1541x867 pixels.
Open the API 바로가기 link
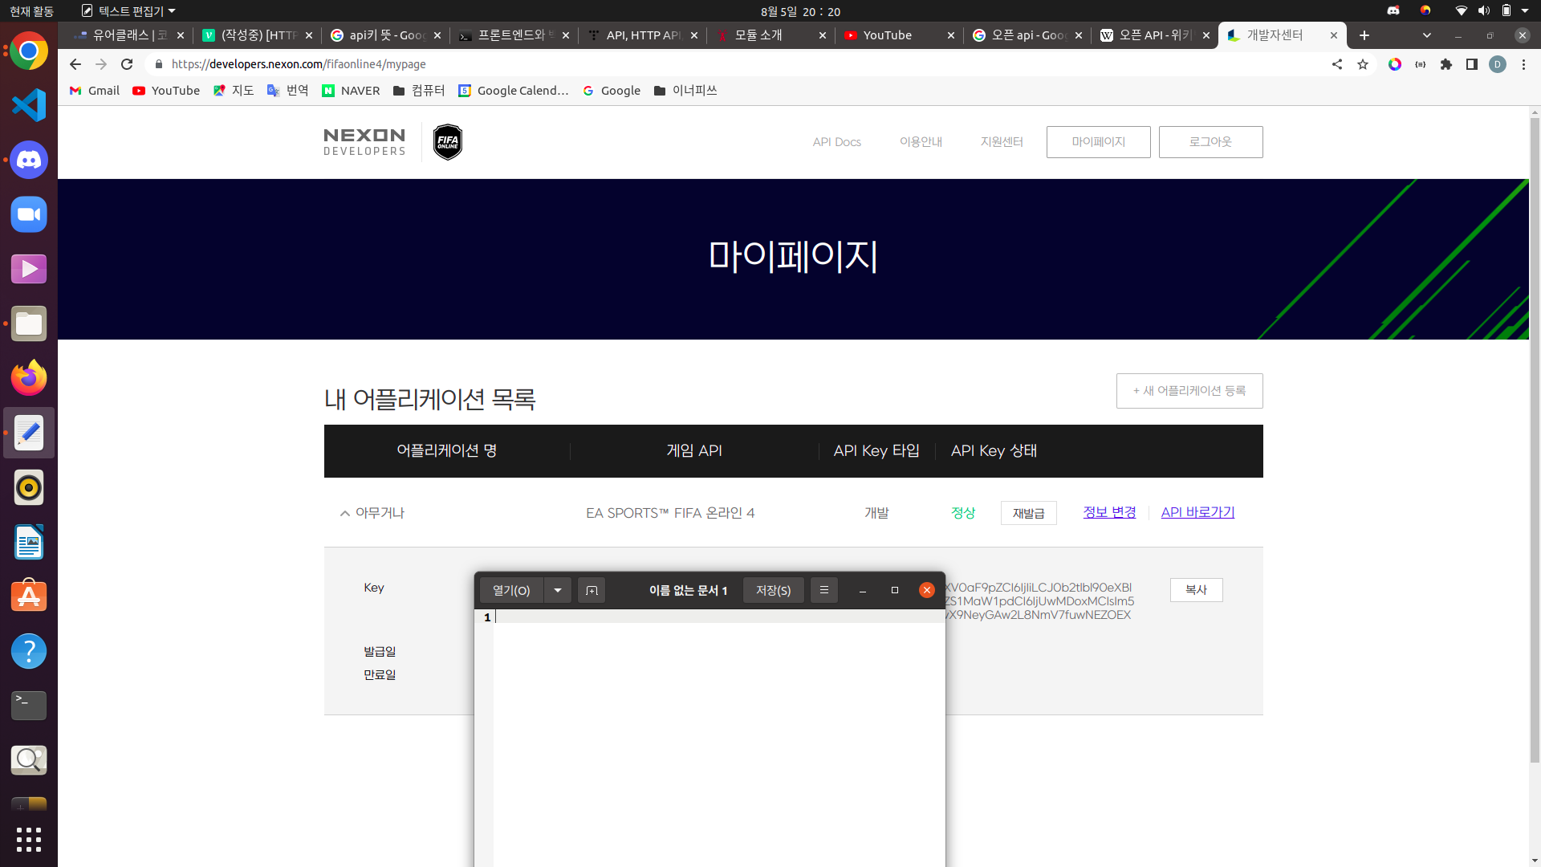[x=1197, y=512]
